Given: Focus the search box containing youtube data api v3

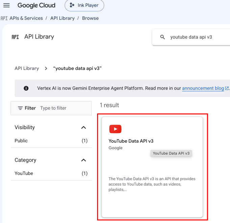Looking at the screenshot, I should coord(191,37).
